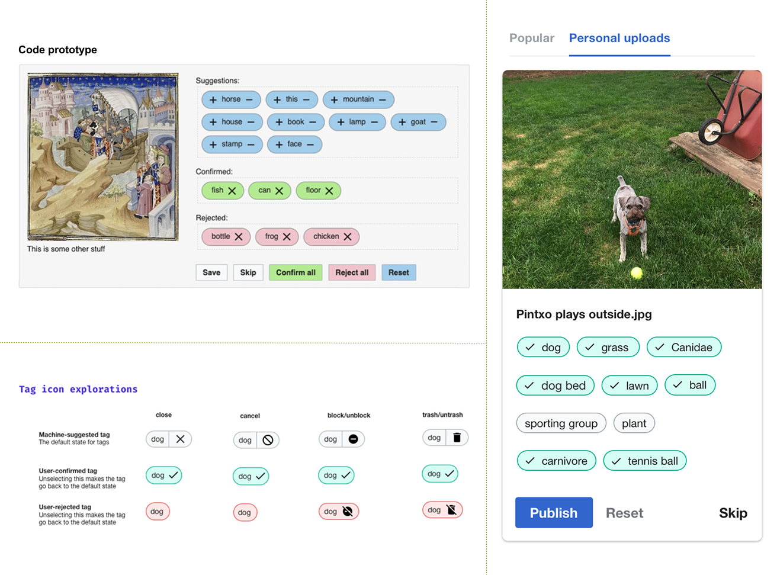Select the sporting group tag
This screenshot has width=777, height=575.
[x=561, y=423]
